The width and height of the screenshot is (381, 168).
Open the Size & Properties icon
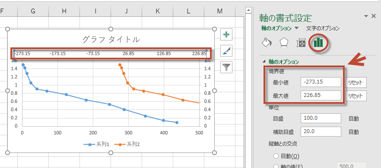tap(301, 43)
